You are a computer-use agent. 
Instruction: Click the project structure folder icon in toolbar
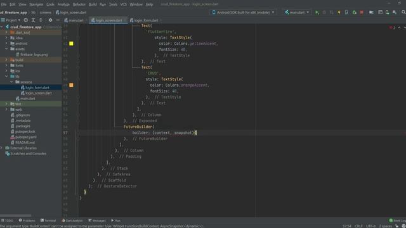click(371, 13)
